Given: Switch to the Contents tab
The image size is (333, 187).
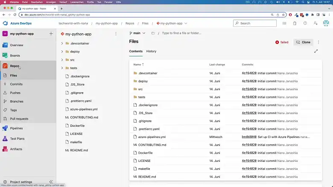Looking at the screenshot, I should tap(136, 51).
